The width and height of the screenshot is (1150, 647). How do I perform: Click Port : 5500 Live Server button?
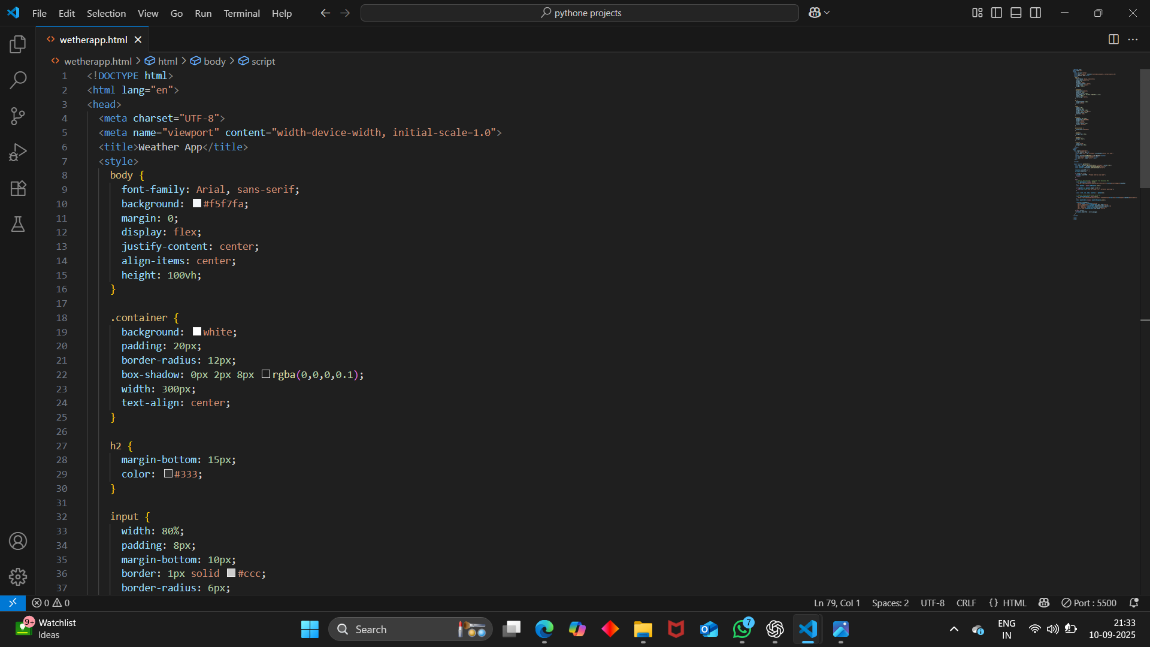point(1089,603)
